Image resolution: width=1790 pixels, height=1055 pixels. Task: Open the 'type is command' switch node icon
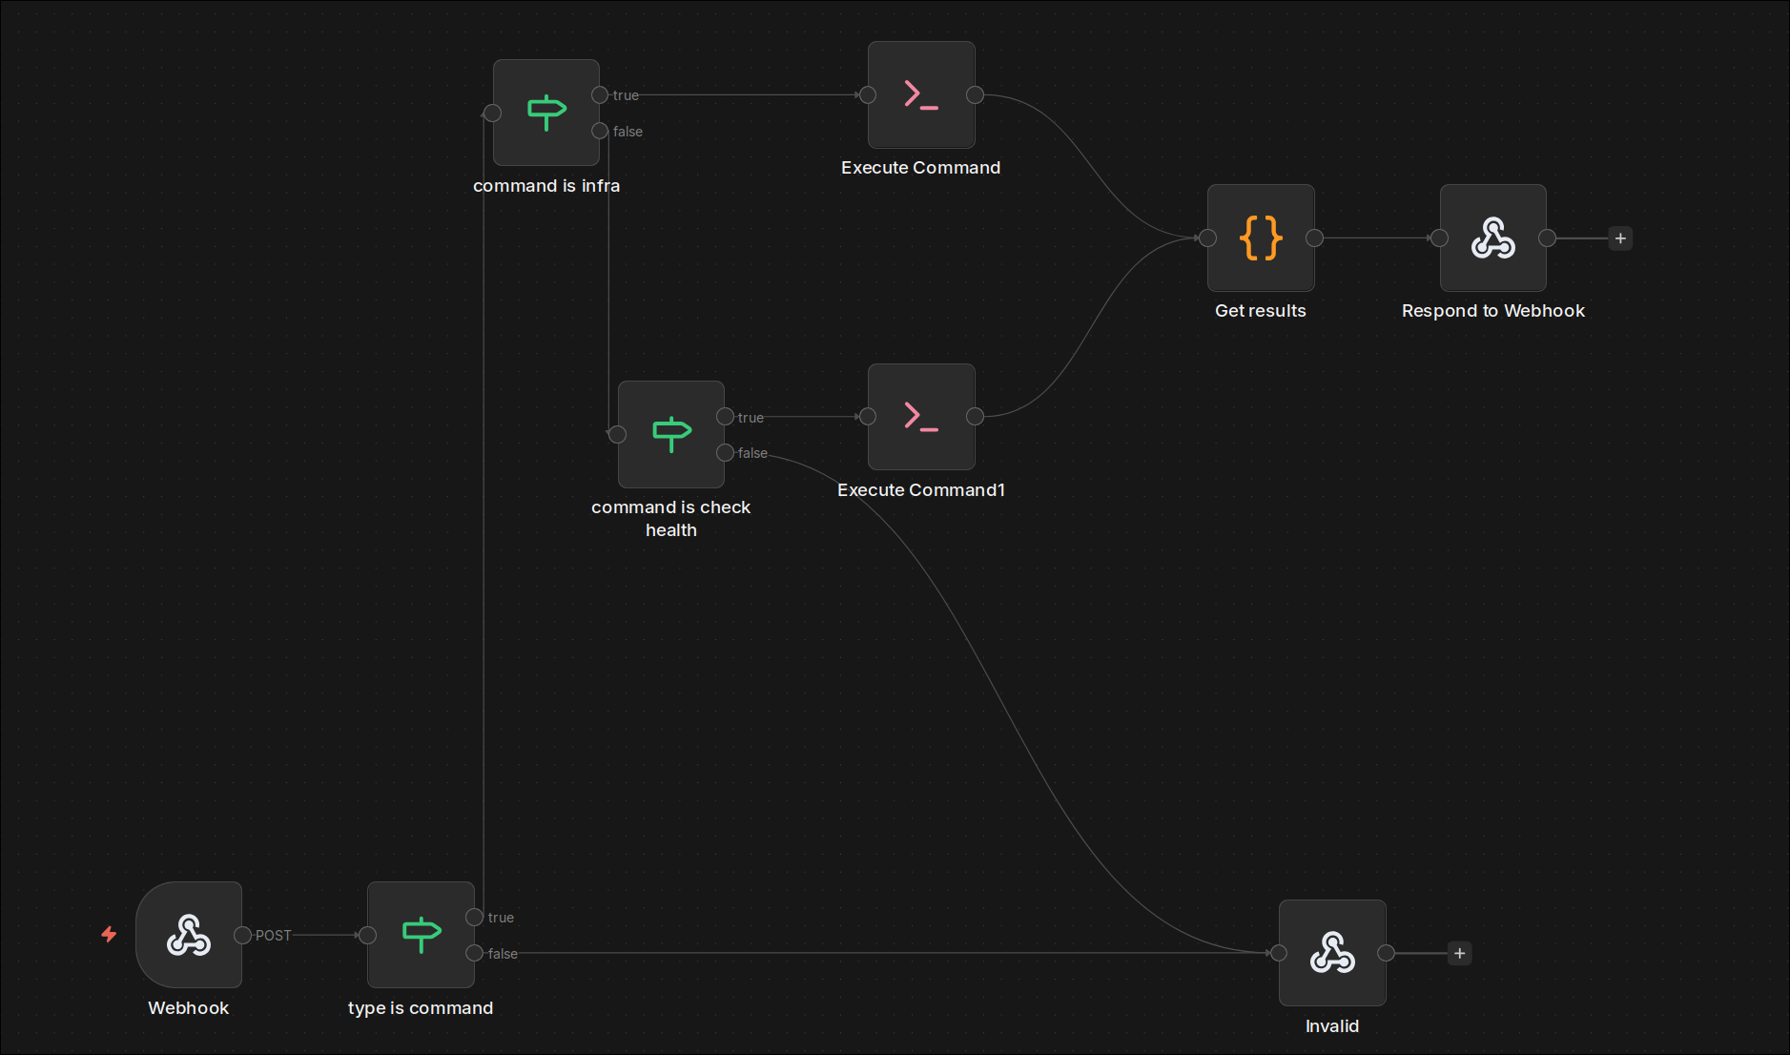(x=421, y=935)
